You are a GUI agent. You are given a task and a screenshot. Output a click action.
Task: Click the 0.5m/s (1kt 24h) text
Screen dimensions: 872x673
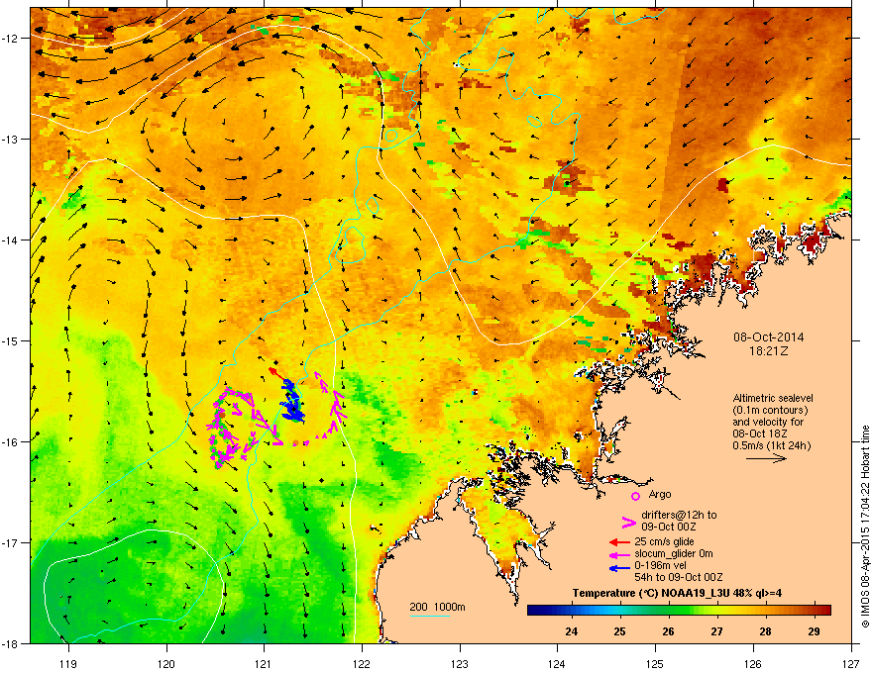click(x=771, y=445)
